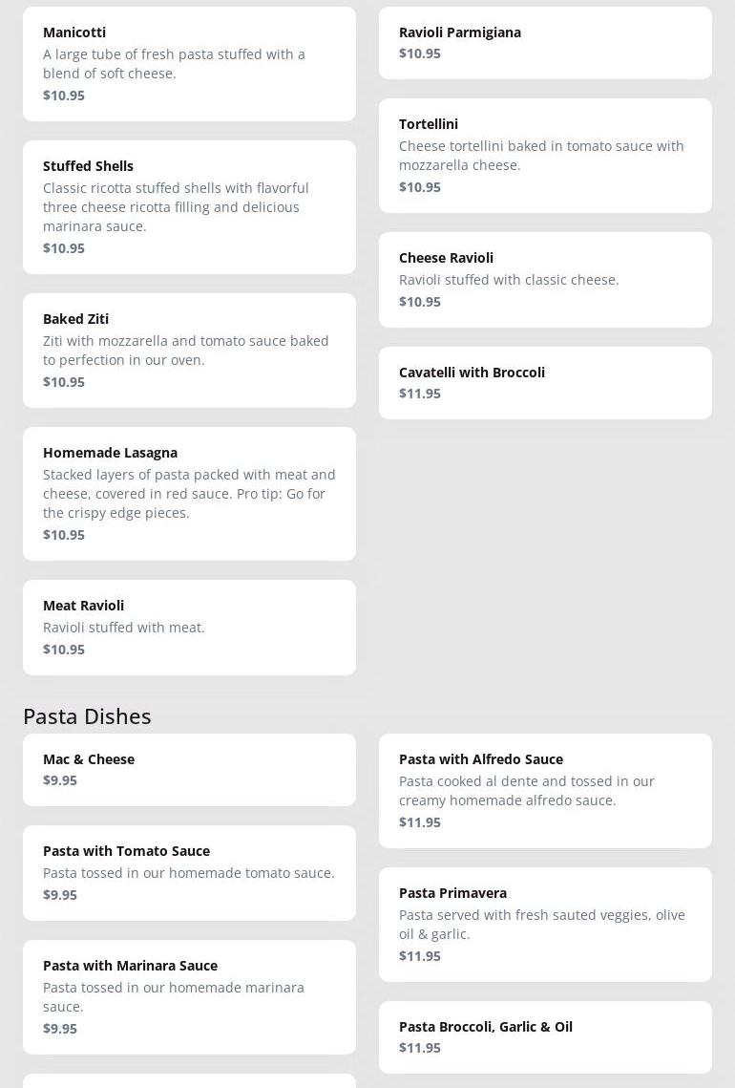
Task: Open Ravioli Parmigiana item
Action: pyautogui.click(x=545, y=43)
